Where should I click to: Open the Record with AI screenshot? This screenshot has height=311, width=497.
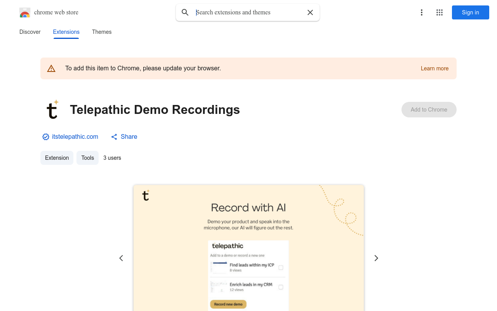248,248
